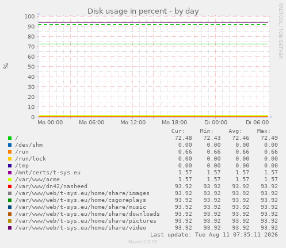This screenshot has height=248, width=286.
Task: Click the 70 label on the percent axis
Action: tap(31, 47)
